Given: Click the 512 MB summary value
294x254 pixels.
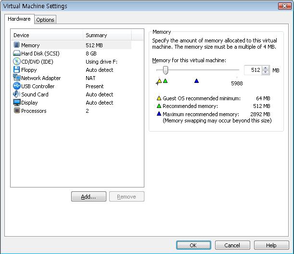Looking at the screenshot, I should [x=94, y=45].
